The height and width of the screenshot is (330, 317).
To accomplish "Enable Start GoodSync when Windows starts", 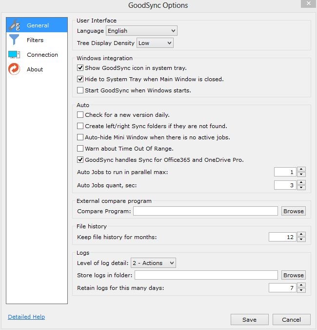I will click(80, 90).
